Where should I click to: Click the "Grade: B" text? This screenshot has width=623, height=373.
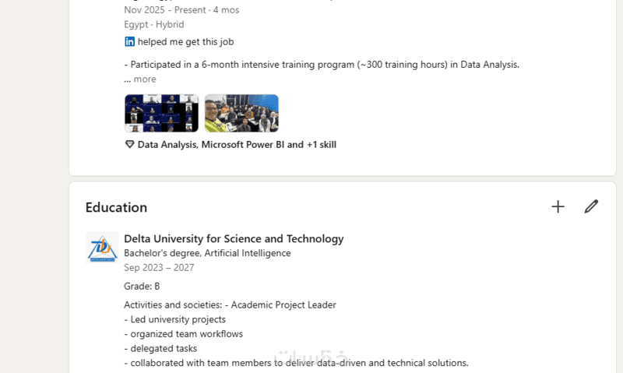142,287
